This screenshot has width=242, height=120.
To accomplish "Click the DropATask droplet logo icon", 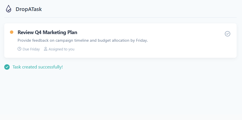I will point(9,9).
